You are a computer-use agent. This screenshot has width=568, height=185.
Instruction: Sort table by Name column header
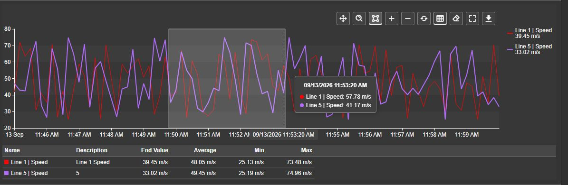12,150
